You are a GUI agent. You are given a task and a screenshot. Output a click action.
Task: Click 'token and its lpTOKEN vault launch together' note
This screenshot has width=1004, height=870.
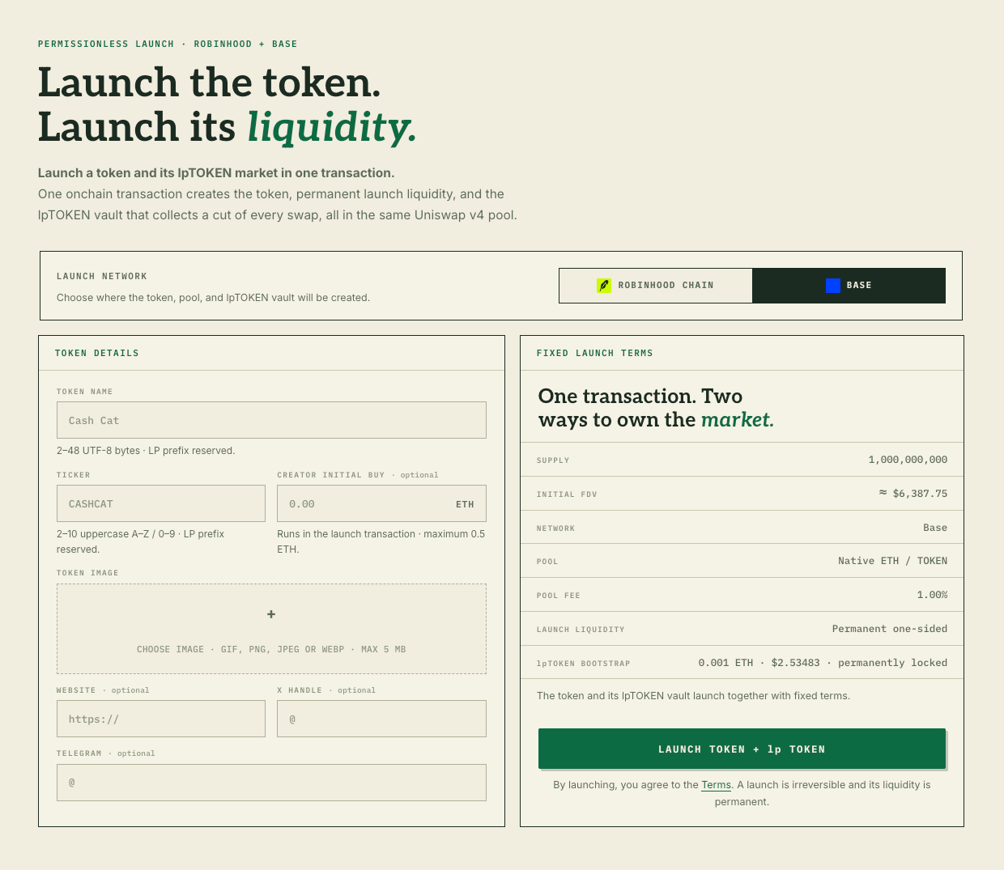693,696
